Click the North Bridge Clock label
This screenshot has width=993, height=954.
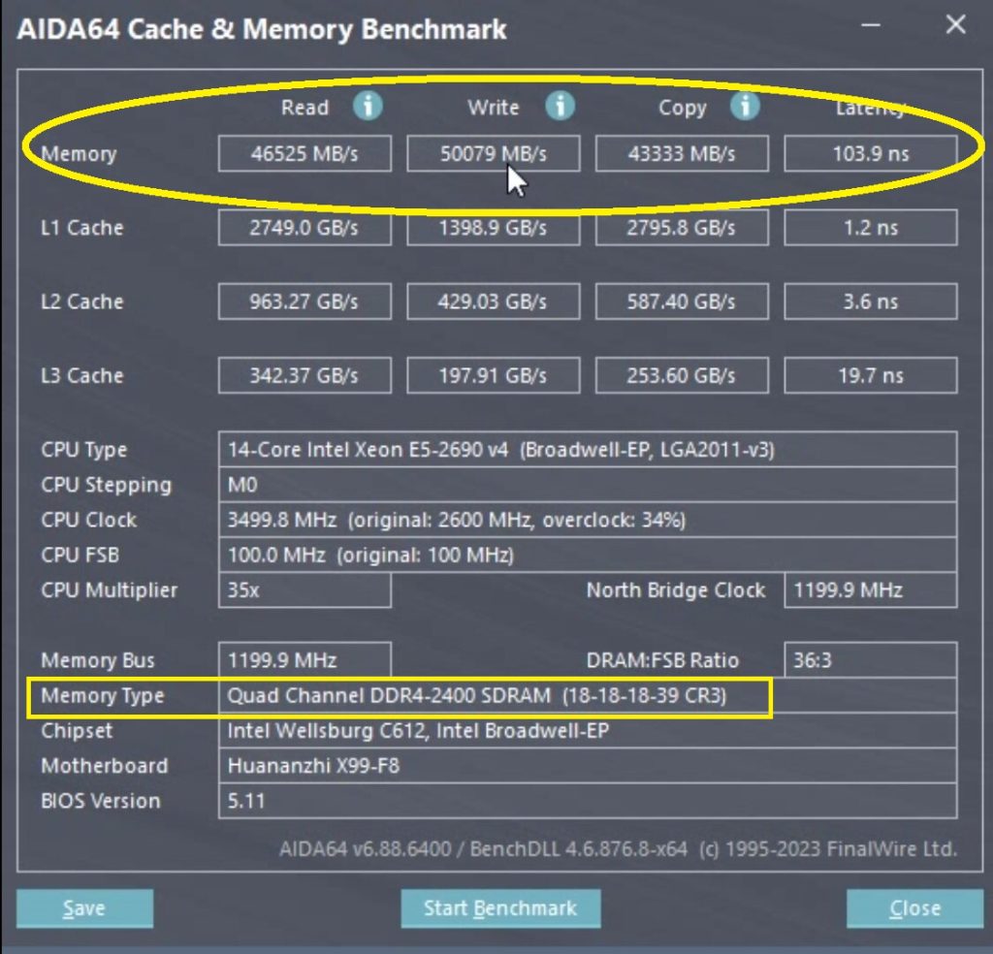tap(676, 590)
